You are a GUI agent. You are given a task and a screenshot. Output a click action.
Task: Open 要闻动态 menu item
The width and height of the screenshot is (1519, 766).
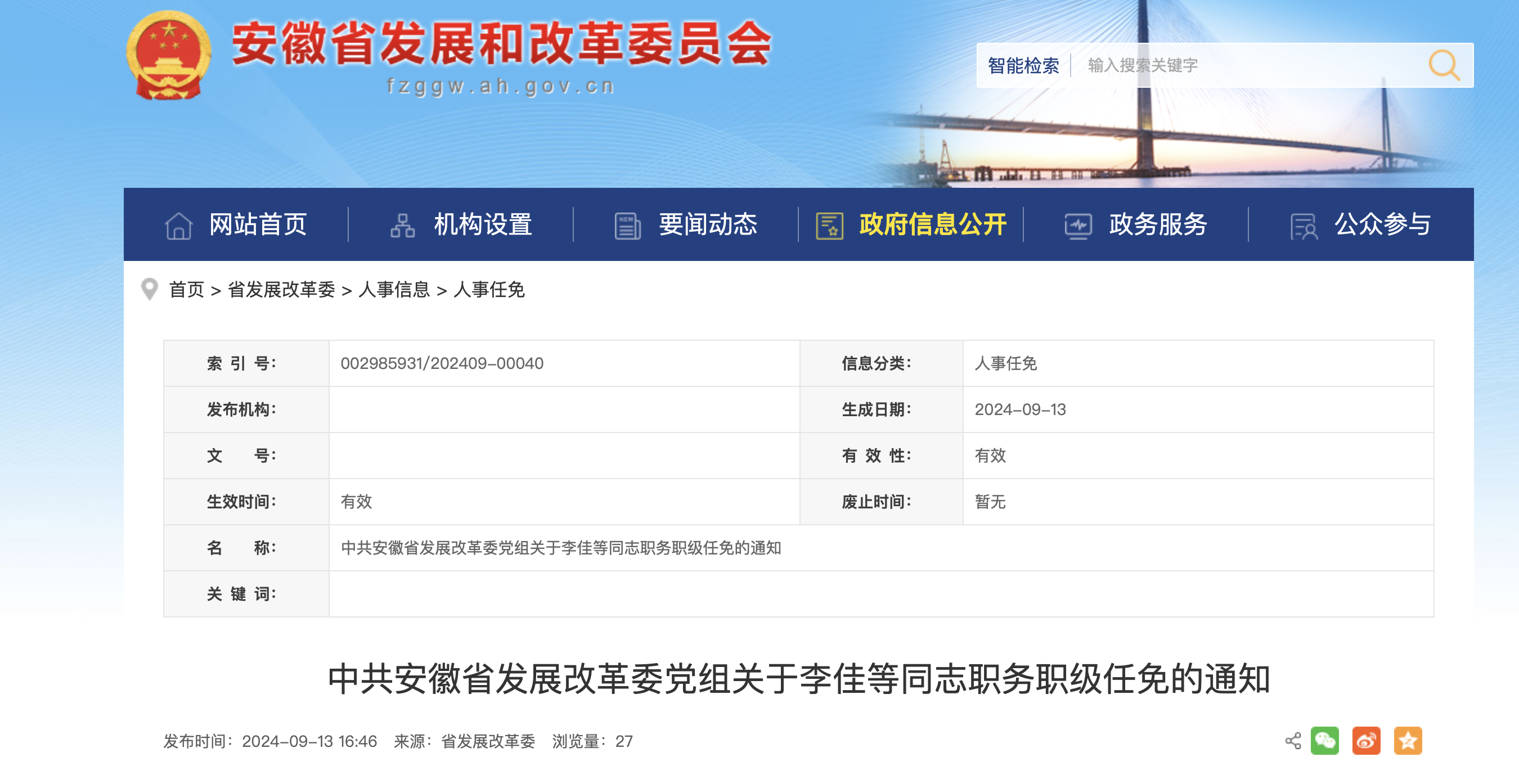click(x=708, y=224)
